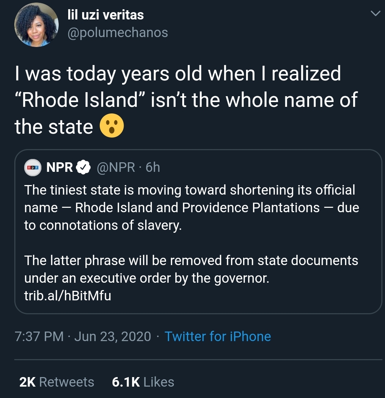
Task: Open the @polumechanos handle
Action: 118,32
